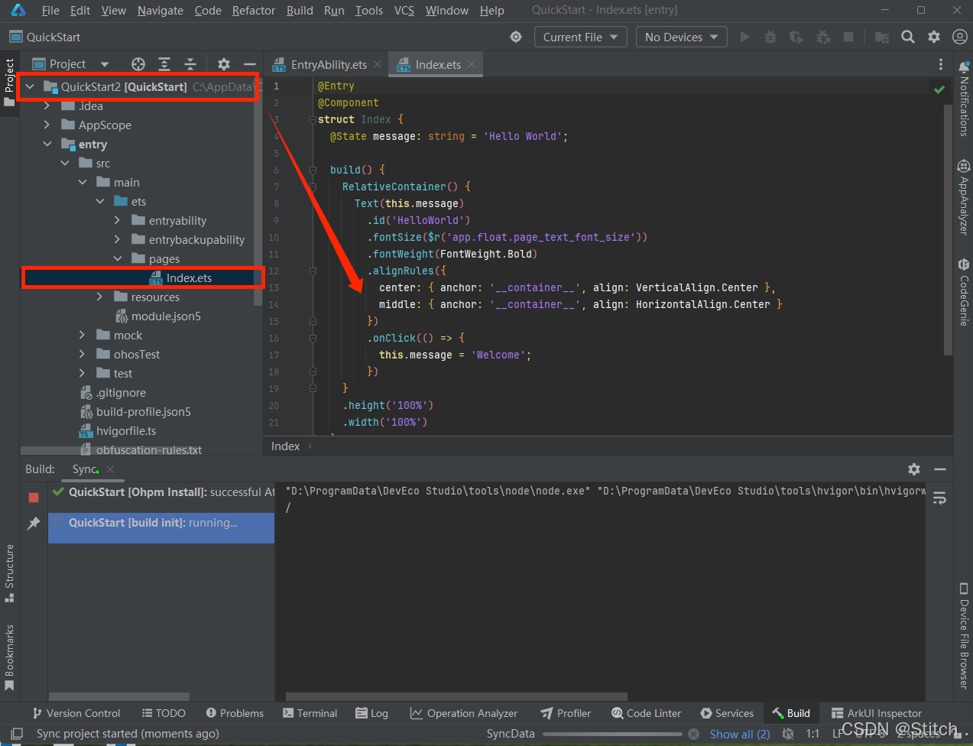Fold the build() method at gutter

313,170
